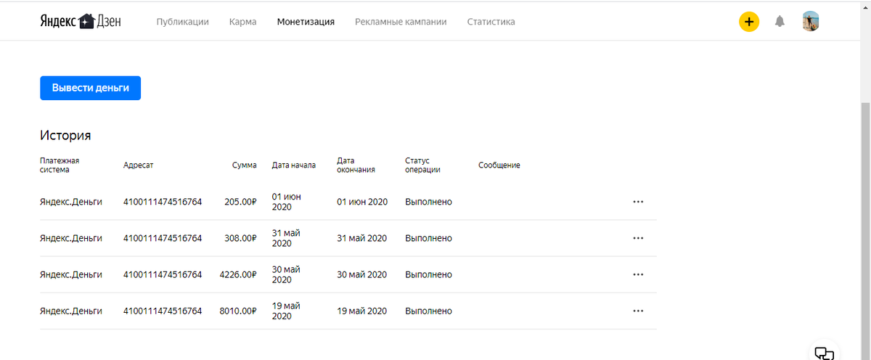871x360 pixels.
Task: Open options menu for 205.00₽ payout
Action: tap(638, 202)
